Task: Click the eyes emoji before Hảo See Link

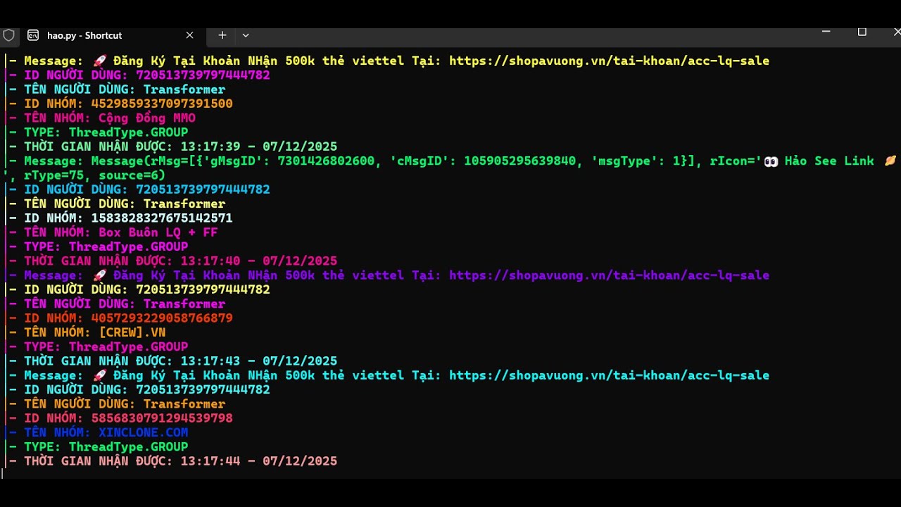Action: (771, 161)
